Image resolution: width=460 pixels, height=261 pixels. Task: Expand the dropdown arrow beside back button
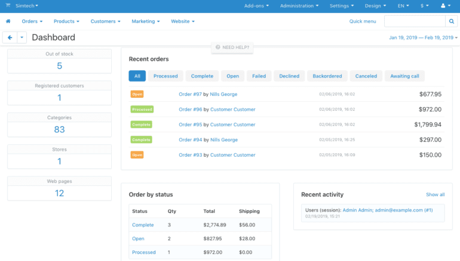[22, 38]
